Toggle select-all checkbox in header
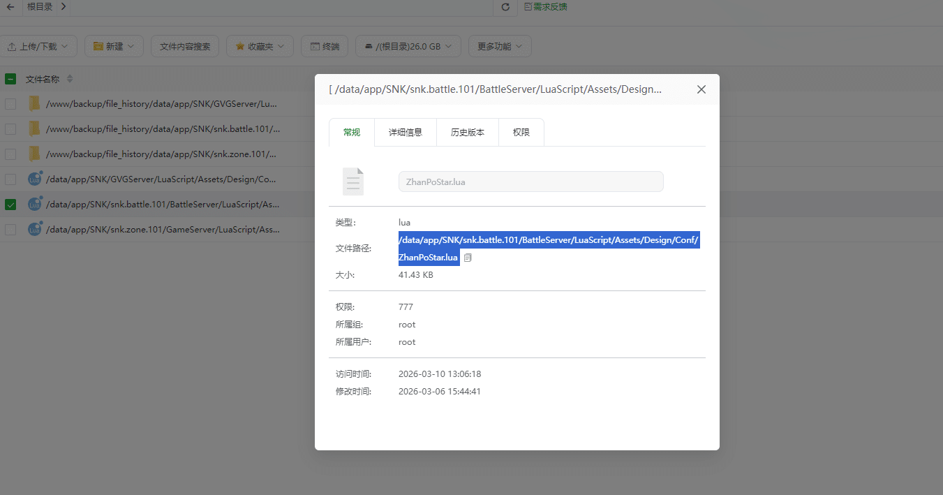Screen dimensions: 943x495 tap(10, 78)
